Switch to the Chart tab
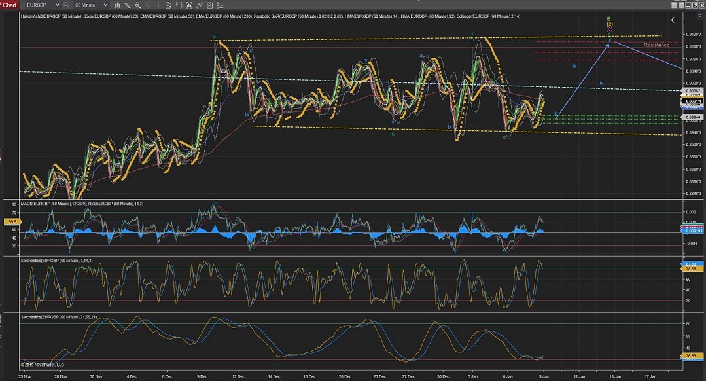 click(9, 5)
